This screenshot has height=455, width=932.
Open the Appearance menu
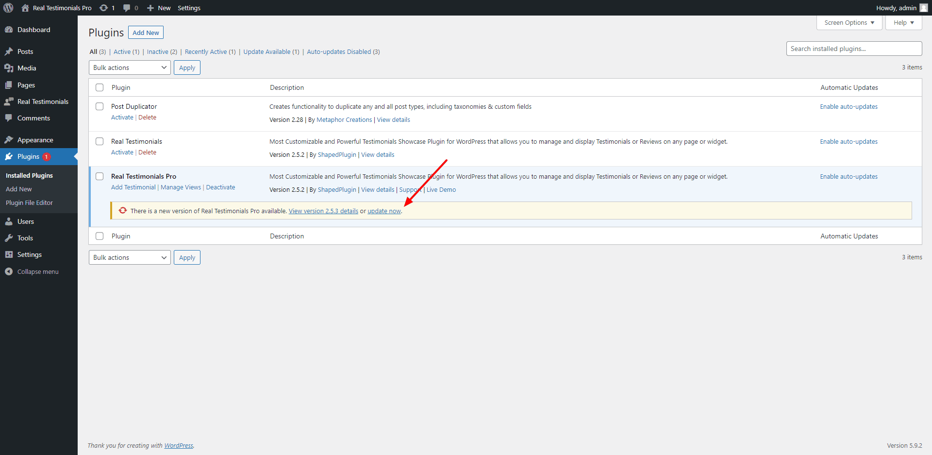point(35,140)
